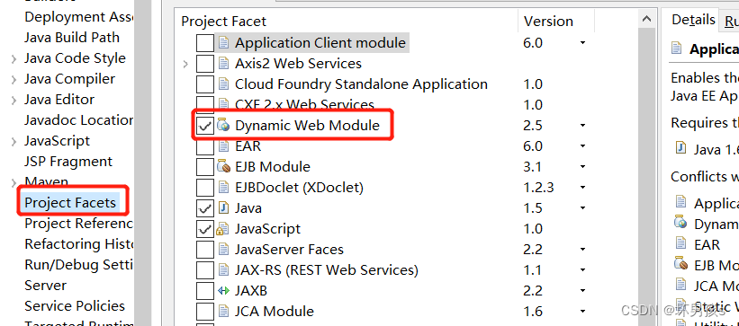This screenshot has height=326, width=739.
Task: Tick the JAX-RS (REST Web Services) checkbox
Action: 205,270
